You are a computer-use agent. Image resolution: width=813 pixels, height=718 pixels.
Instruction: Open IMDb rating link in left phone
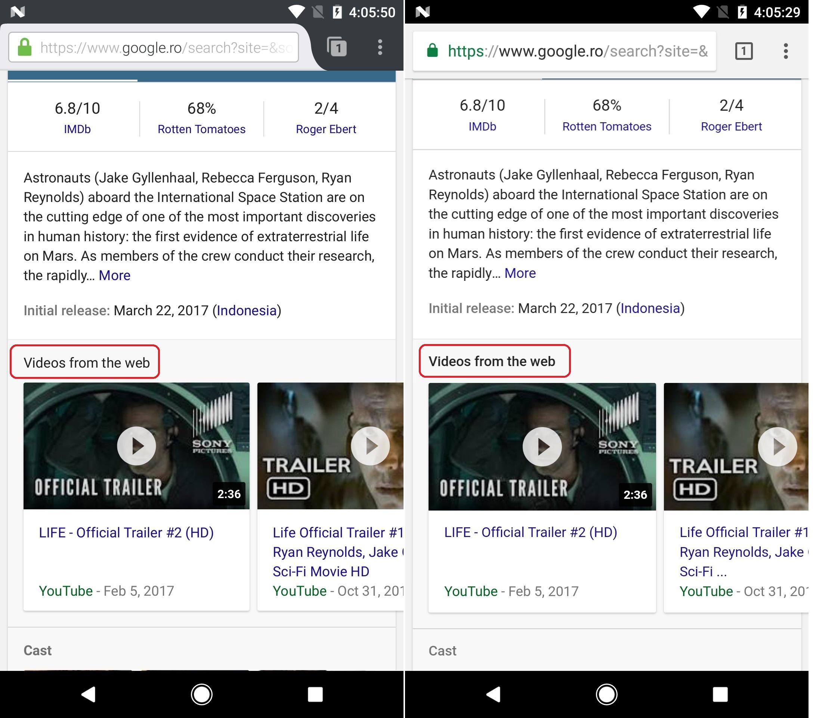[x=77, y=129]
